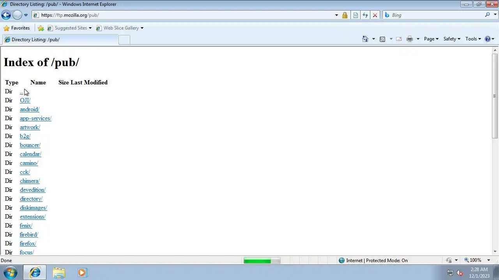
Task: Open the diskimages/ directory link
Action: (x=34, y=208)
